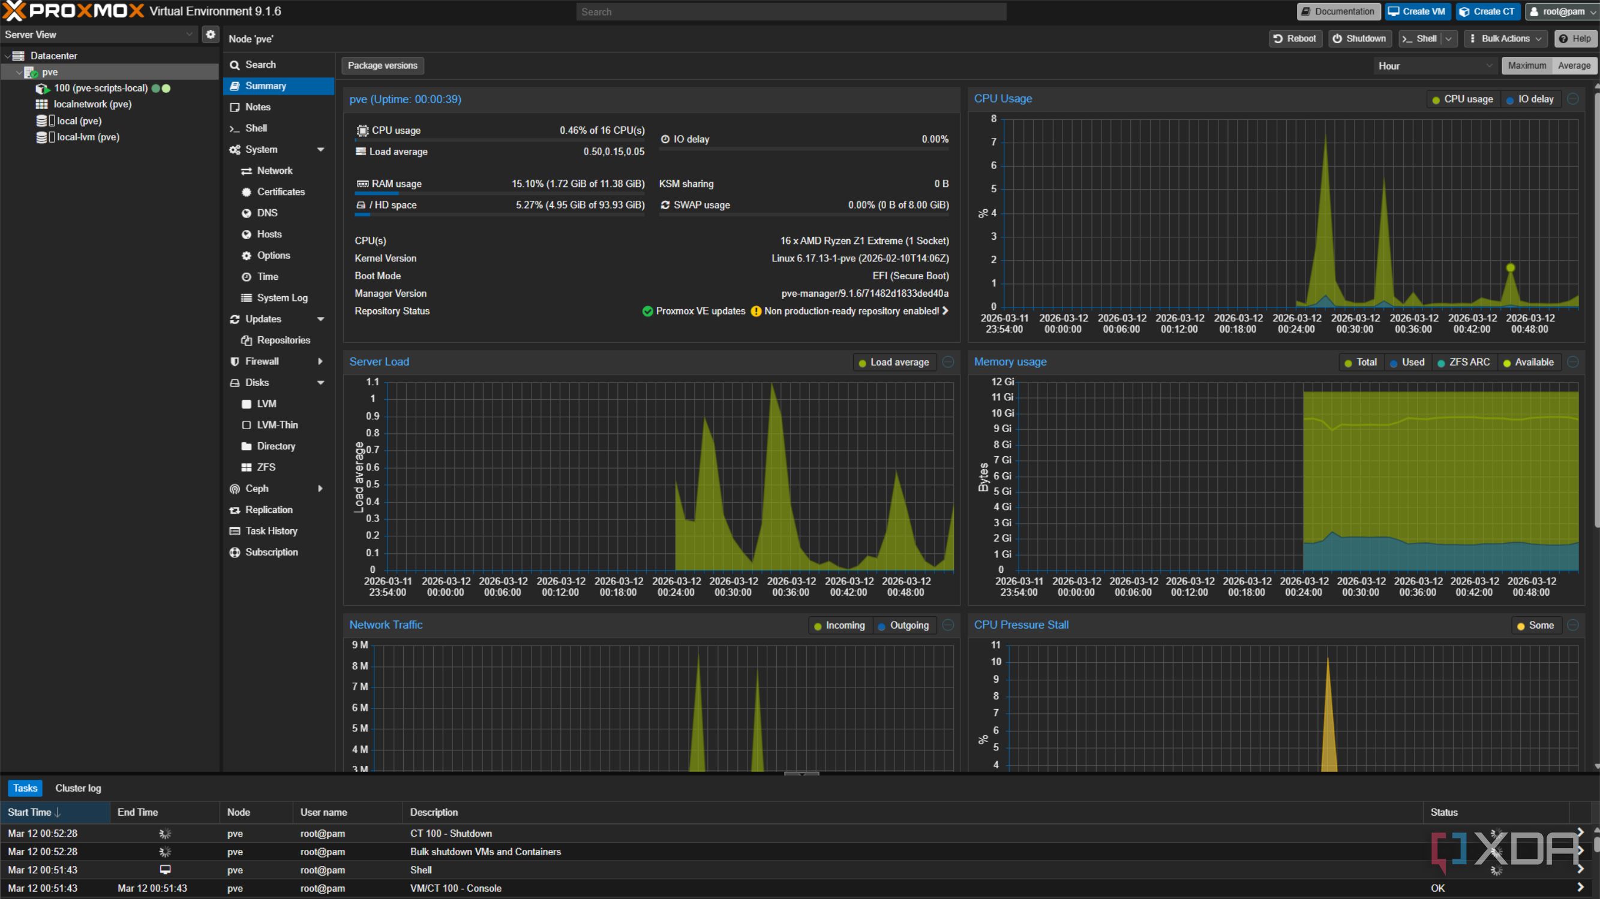
Task: Open the Server View settings gear
Action: point(211,35)
